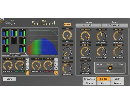Image resolution: width=130 pixels, height=104 pixels.
Task: Click the Damping Factor knob
Action: [102, 51]
